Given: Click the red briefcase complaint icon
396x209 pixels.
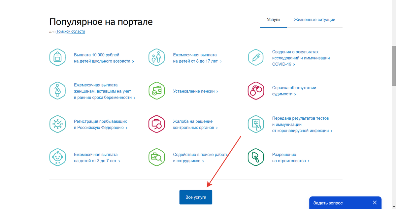Looking at the screenshot, I should coord(156,124).
